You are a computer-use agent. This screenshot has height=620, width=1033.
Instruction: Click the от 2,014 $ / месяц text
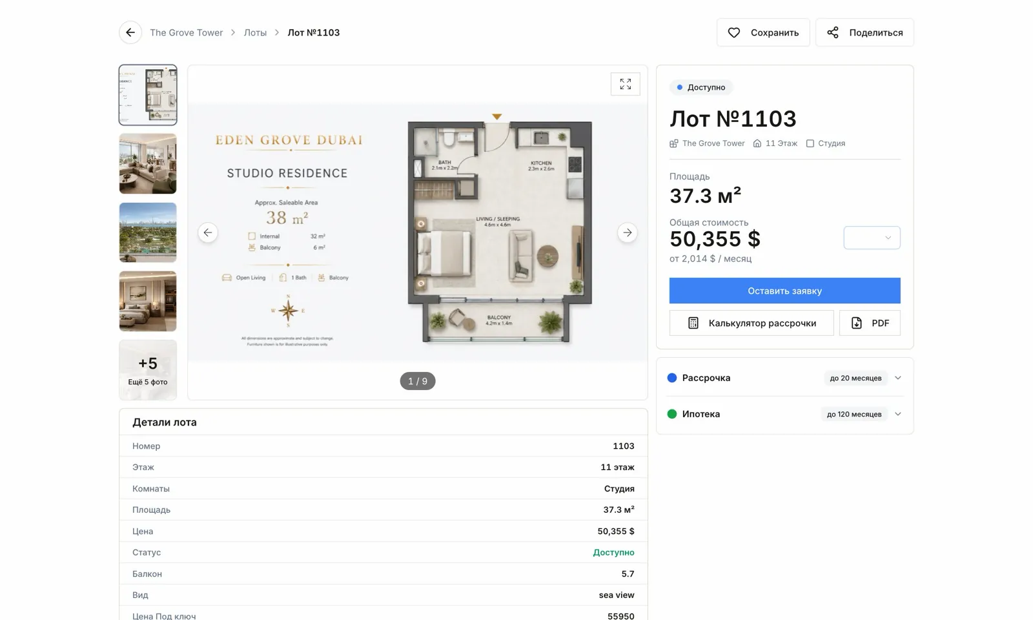(710, 258)
